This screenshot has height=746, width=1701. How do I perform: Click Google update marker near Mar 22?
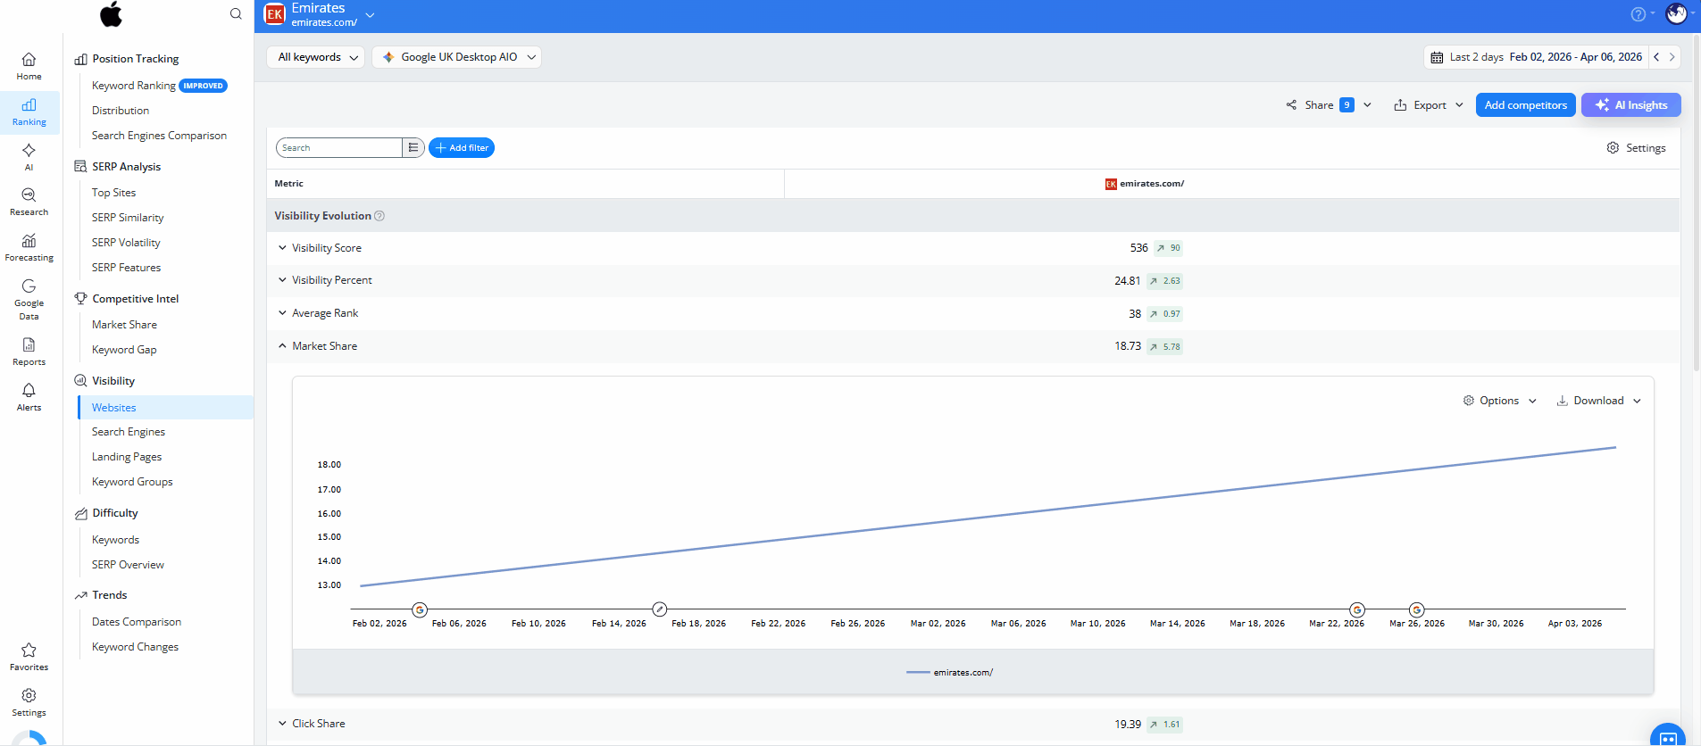pyautogui.click(x=1357, y=610)
